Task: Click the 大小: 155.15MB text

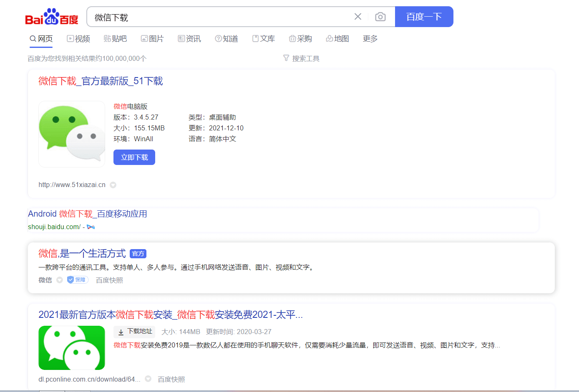Action: click(x=139, y=128)
